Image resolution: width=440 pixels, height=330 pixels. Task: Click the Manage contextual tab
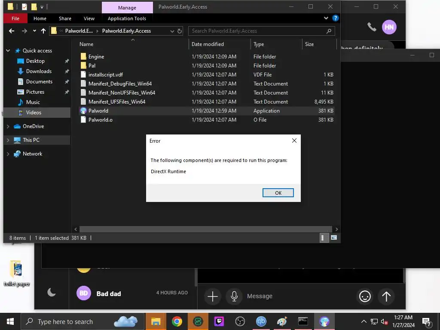(x=127, y=8)
